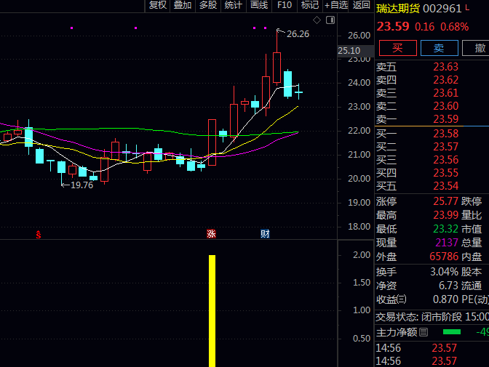Click the 撤 cancel order button

click(x=477, y=48)
